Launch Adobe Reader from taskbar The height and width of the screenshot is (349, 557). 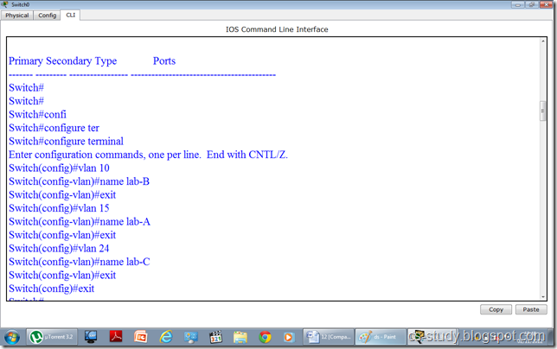116,337
